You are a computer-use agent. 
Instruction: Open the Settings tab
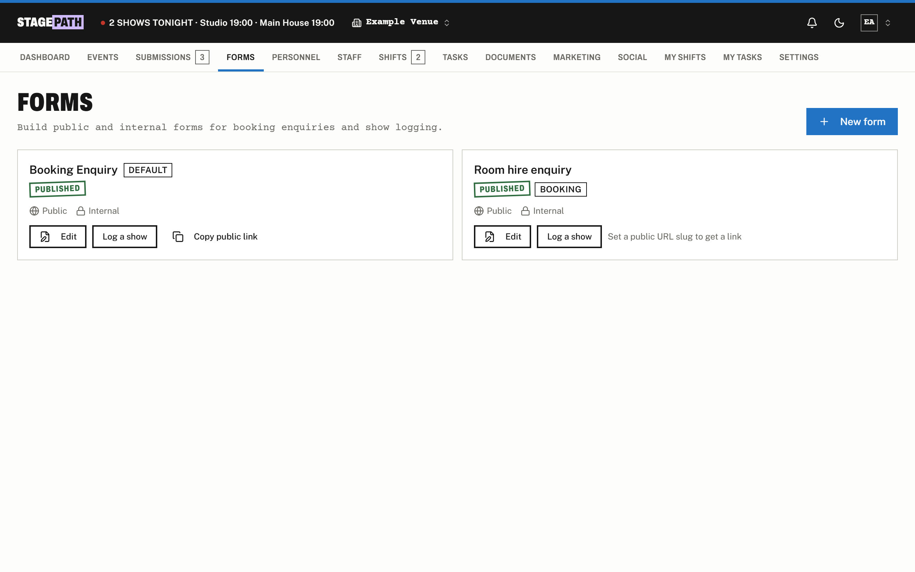[798, 57]
